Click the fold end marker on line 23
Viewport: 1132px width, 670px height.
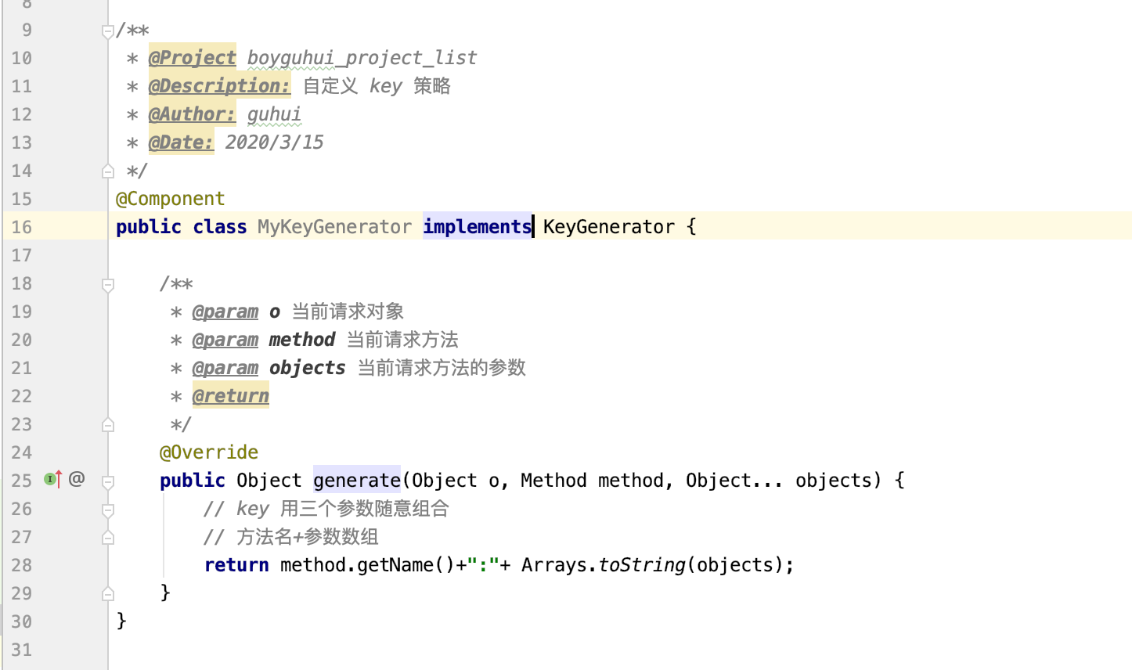pos(108,425)
